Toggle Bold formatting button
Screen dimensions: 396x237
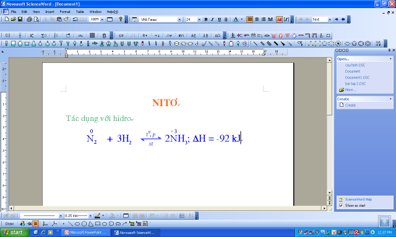pyautogui.click(x=206, y=19)
